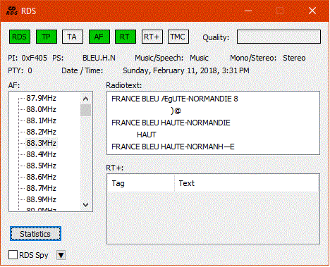Viewport: 330px width, 267px height.
Task: Toggle the green RDS indicator
Action: tap(20, 37)
